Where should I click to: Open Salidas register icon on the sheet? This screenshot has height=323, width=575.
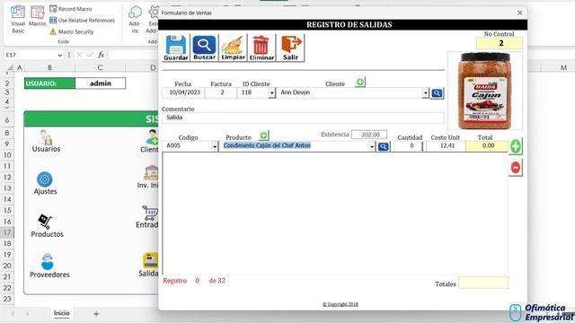pos(149,265)
